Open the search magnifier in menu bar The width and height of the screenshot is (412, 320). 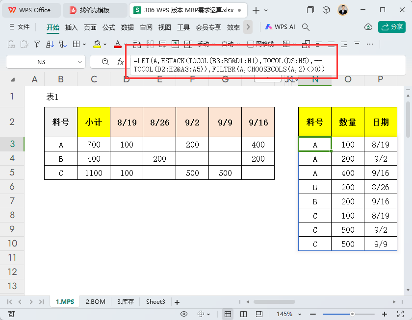306,27
